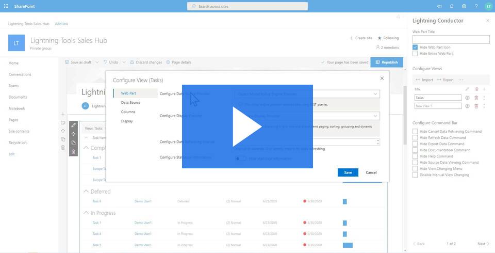This screenshot has height=253, width=495.
Task: Click the megaphone icon in the header
Action: tap(439, 6)
